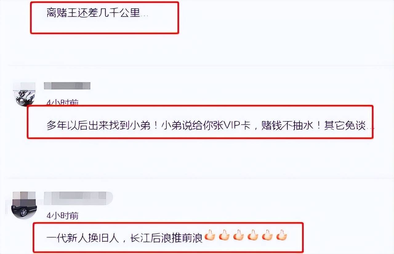
Task: Select the comment 离赌王还差几千公里
Action: pos(97,14)
